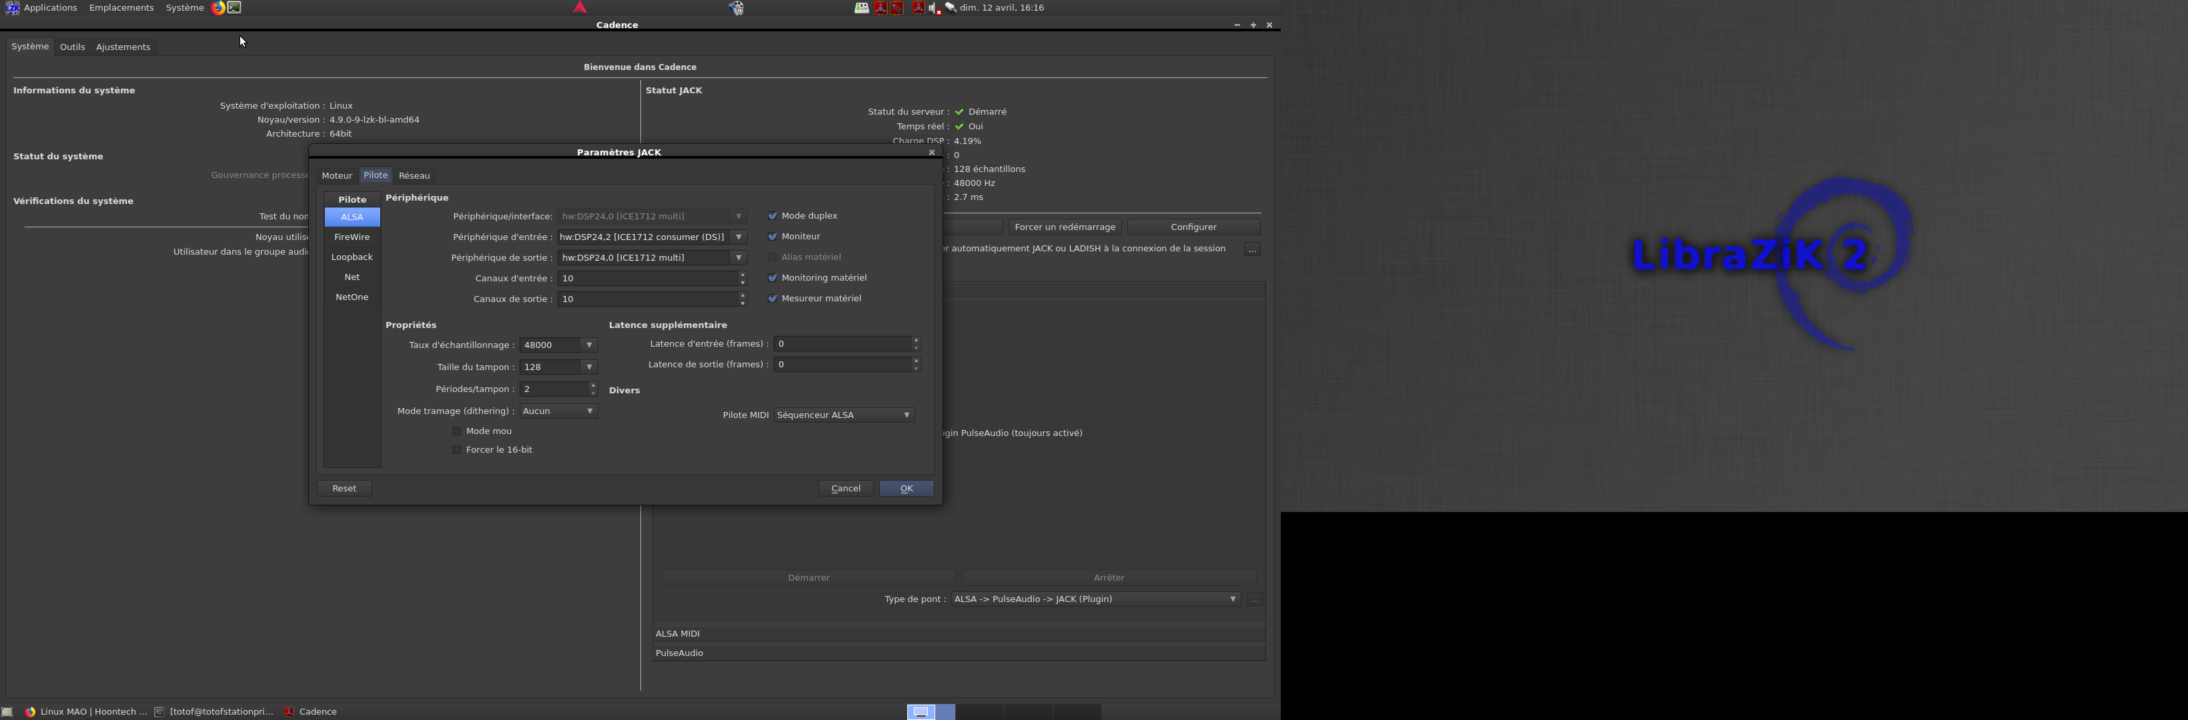Image resolution: width=2188 pixels, height=720 pixels.
Task: Click the red arrow panel icon
Action: [580, 7]
